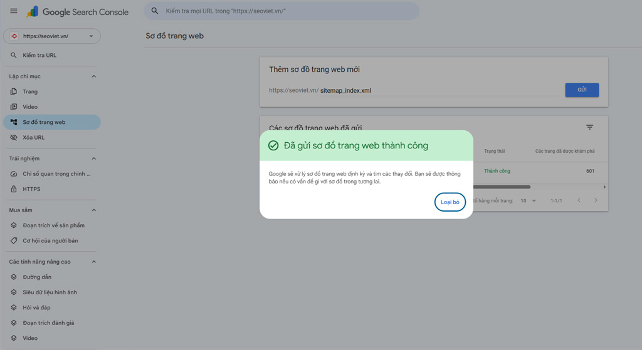Click the Hỏi và đáp layers icon
The image size is (642, 350).
14,307
